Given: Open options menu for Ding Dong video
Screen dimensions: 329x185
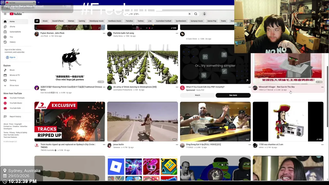Looking at the screenshot, I should (249, 145).
